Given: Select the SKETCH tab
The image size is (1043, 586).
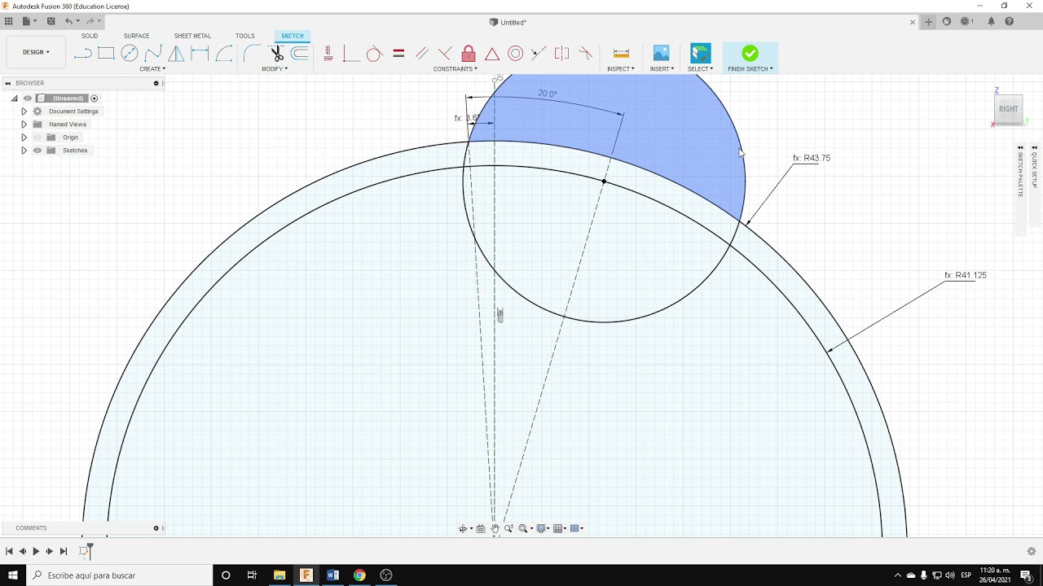Looking at the screenshot, I should click(x=292, y=36).
